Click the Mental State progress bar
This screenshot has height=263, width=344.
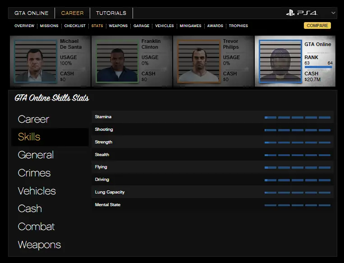point(297,205)
